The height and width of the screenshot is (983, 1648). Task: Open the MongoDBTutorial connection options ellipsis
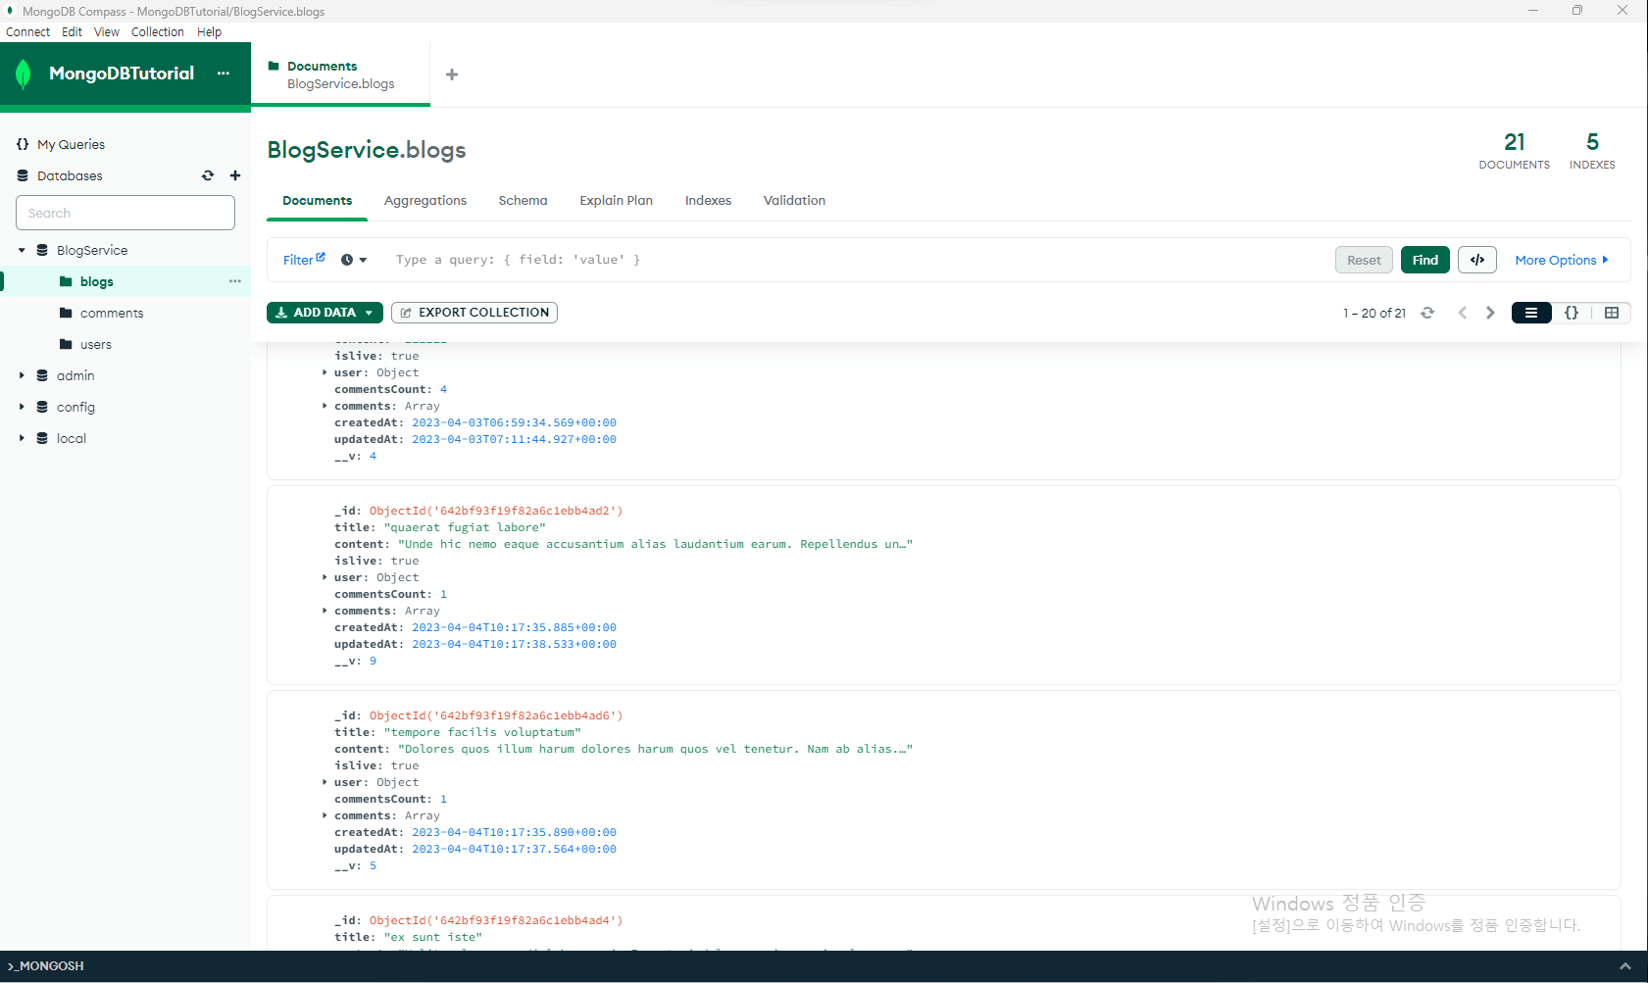[224, 74]
